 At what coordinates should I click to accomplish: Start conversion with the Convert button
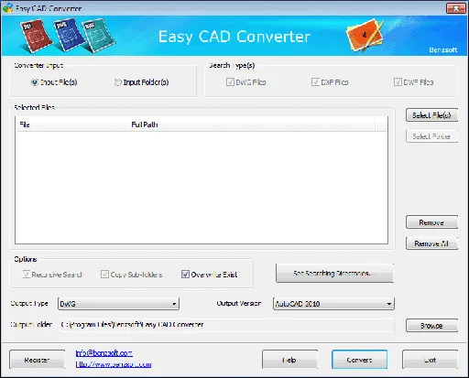(x=359, y=360)
